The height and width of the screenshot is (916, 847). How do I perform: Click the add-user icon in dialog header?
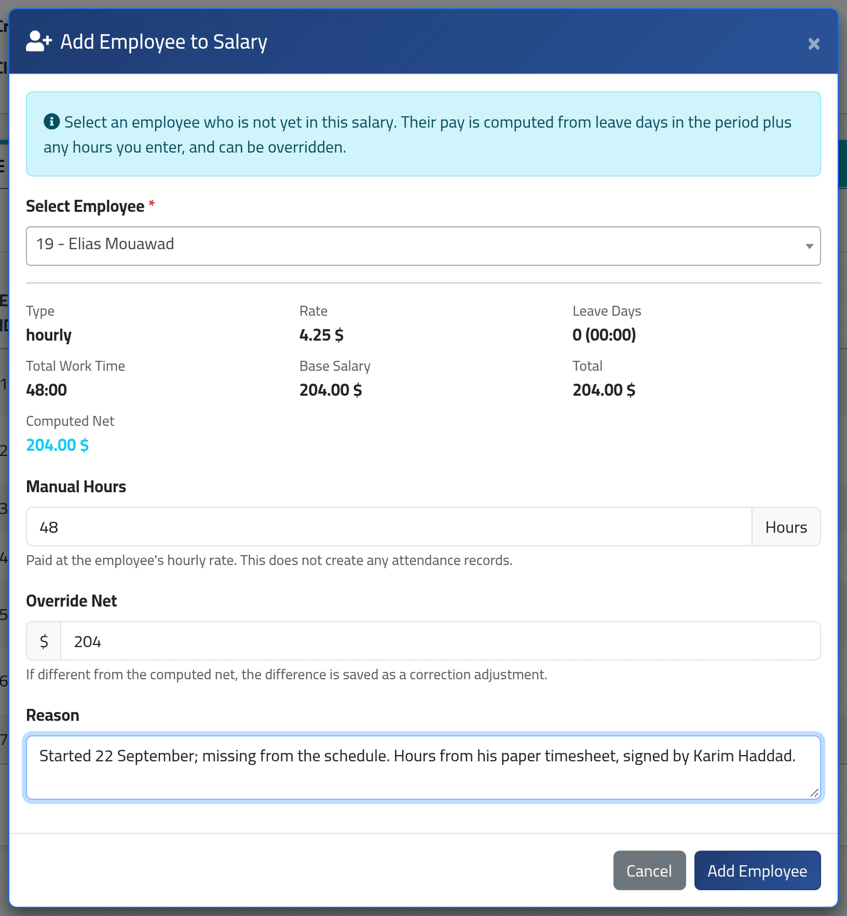39,41
